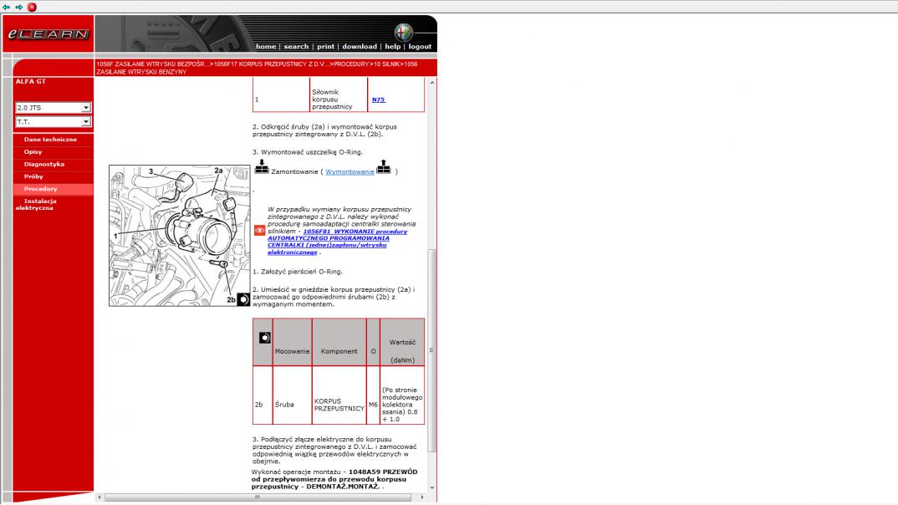This screenshot has height=505, width=898.
Task: Open the 2.0 JTS engine dropdown
Action: pyautogui.click(x=54, y=108)
